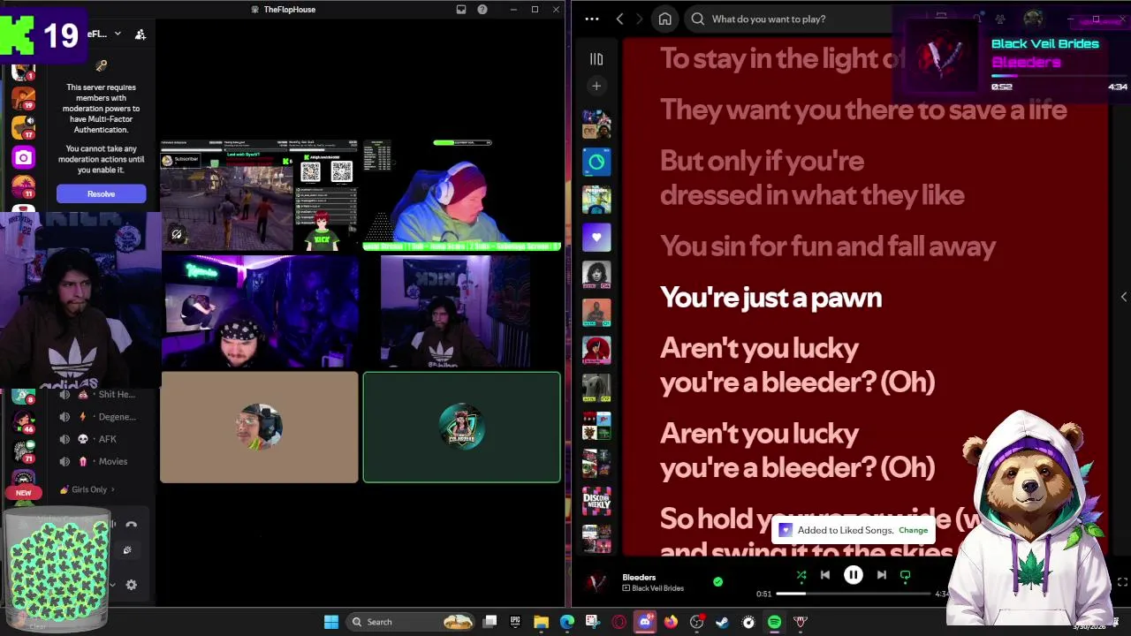Select the green-bordered speaking user tile
1131x636 pixels.
461,428
